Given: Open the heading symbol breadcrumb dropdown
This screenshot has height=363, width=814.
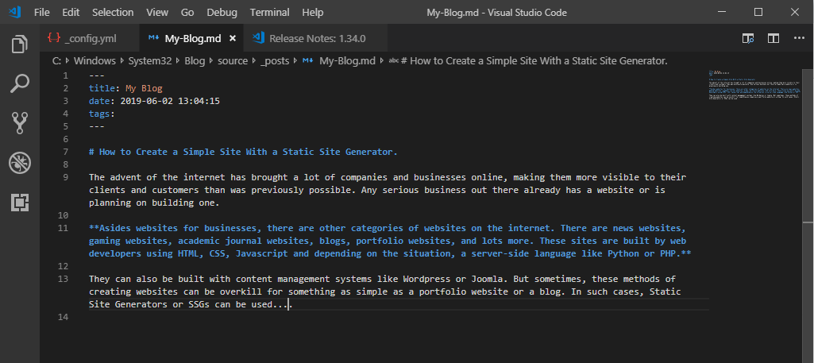Looking at the screenshot, I should coord(534,60).
